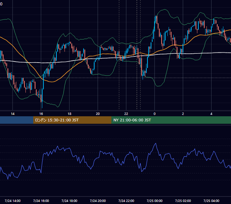Click the 14 hour axis label
The image size is (231, 204).
pyautogui.click(x=13, y=114)
